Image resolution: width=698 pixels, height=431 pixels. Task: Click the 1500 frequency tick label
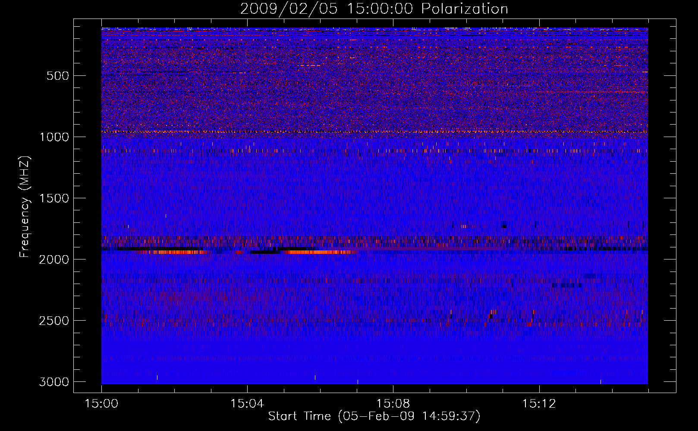tap(54, 198)
